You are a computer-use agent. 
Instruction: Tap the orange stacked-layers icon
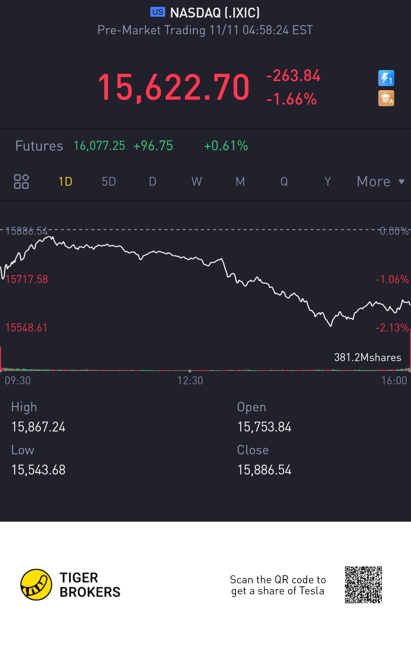pos(386,98)
